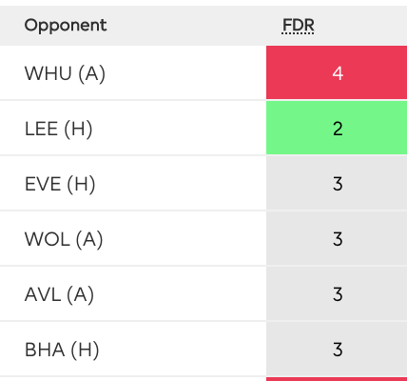The image size is (407, 381).
Task: Click the (A) away marker next to WHU
Action: click(x=92, y=73)
